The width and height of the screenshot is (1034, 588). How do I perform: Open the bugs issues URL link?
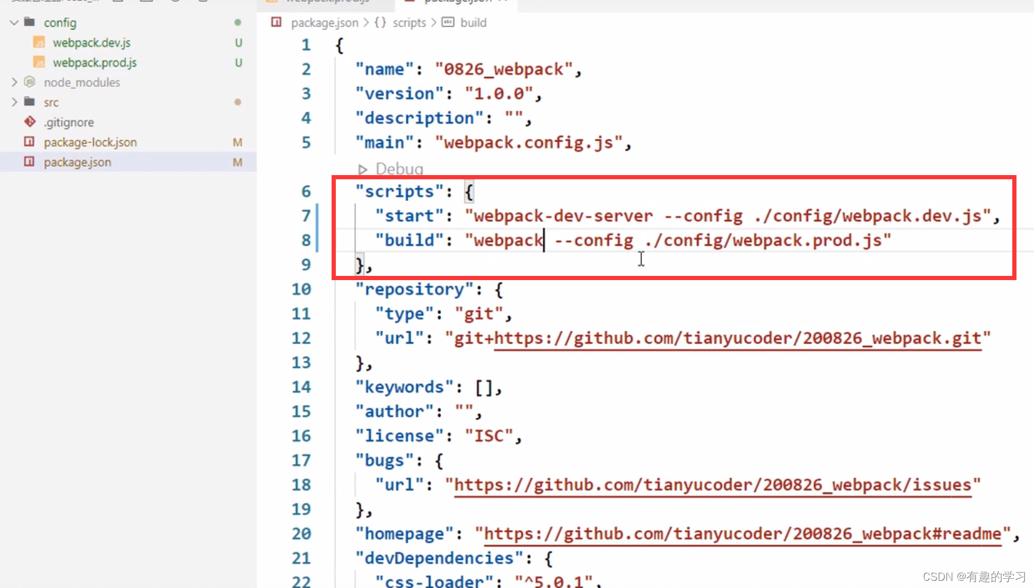(x=713, y=485)
